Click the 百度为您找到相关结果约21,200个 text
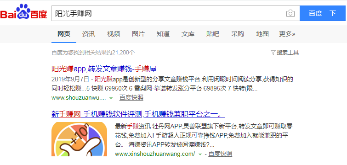This screenshot has width=347, height=165. click(x=93, y=53)
